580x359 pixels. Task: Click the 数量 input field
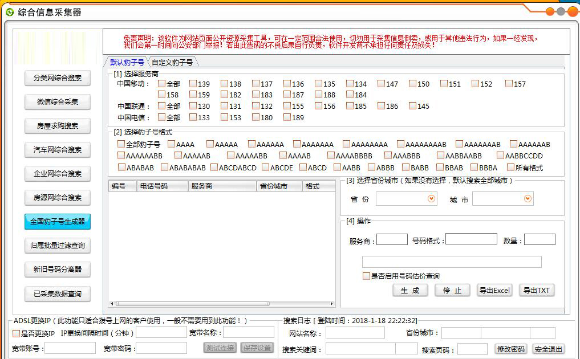coord(539,239)
